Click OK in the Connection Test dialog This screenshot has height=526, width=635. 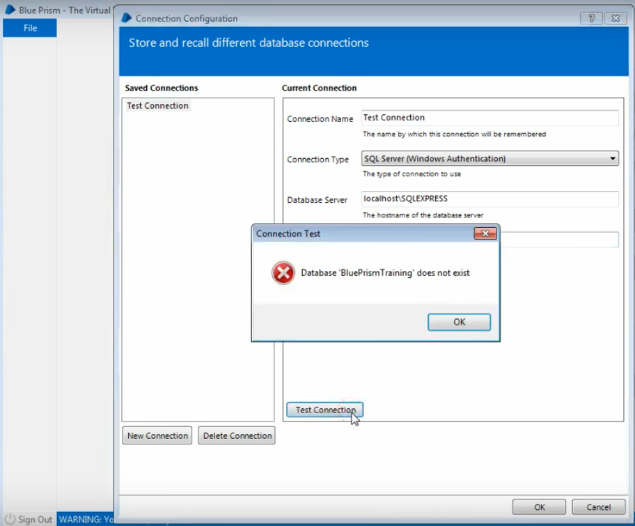tap(459, 322)
